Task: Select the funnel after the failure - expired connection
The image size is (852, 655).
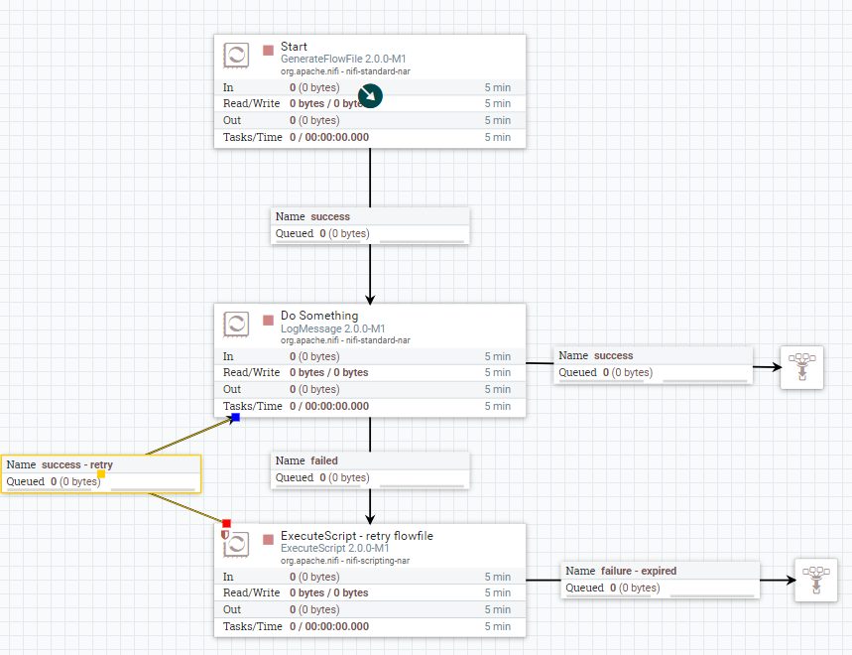Action: coord(815,581)
